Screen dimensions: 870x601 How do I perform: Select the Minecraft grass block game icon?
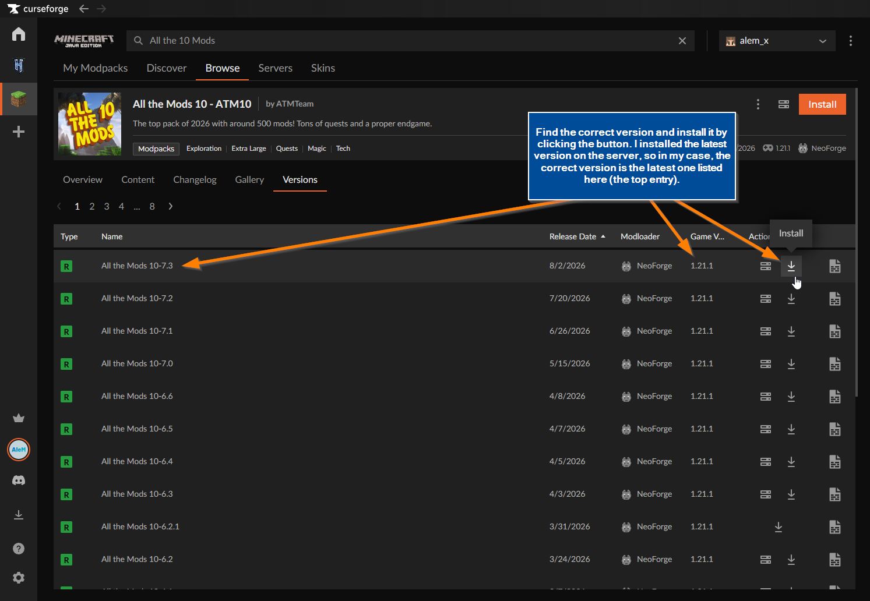tap(19, 99)
